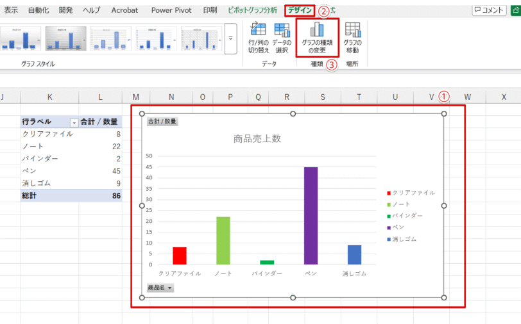Select the 総計 cell
This screenshot has width=521, height=324.
49,196
